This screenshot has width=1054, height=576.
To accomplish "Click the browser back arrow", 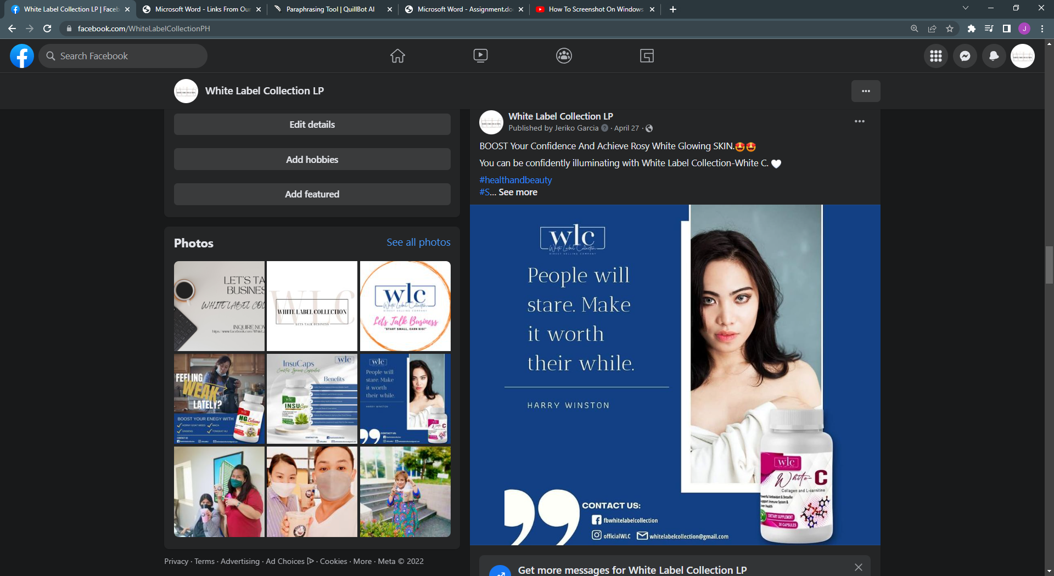I will 12,29.
